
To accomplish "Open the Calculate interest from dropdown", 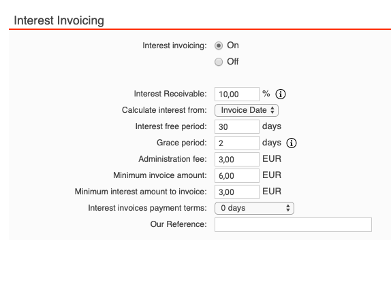I will [247, 110].
